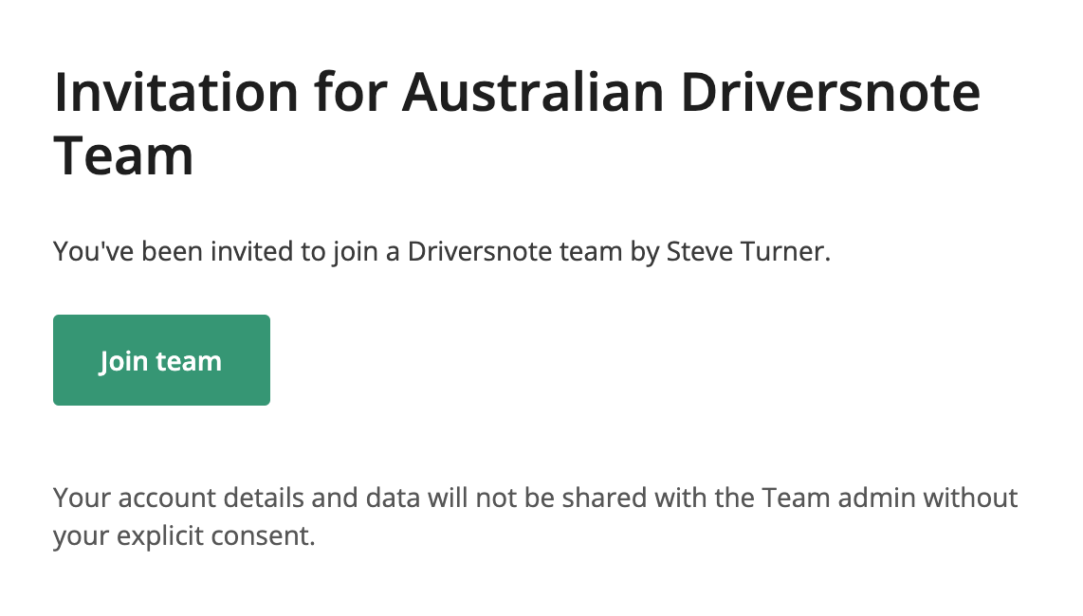This screenshot has width=1083, height=616.
Task: Click "will not be shared" phrase
Action: coord(537,498)
